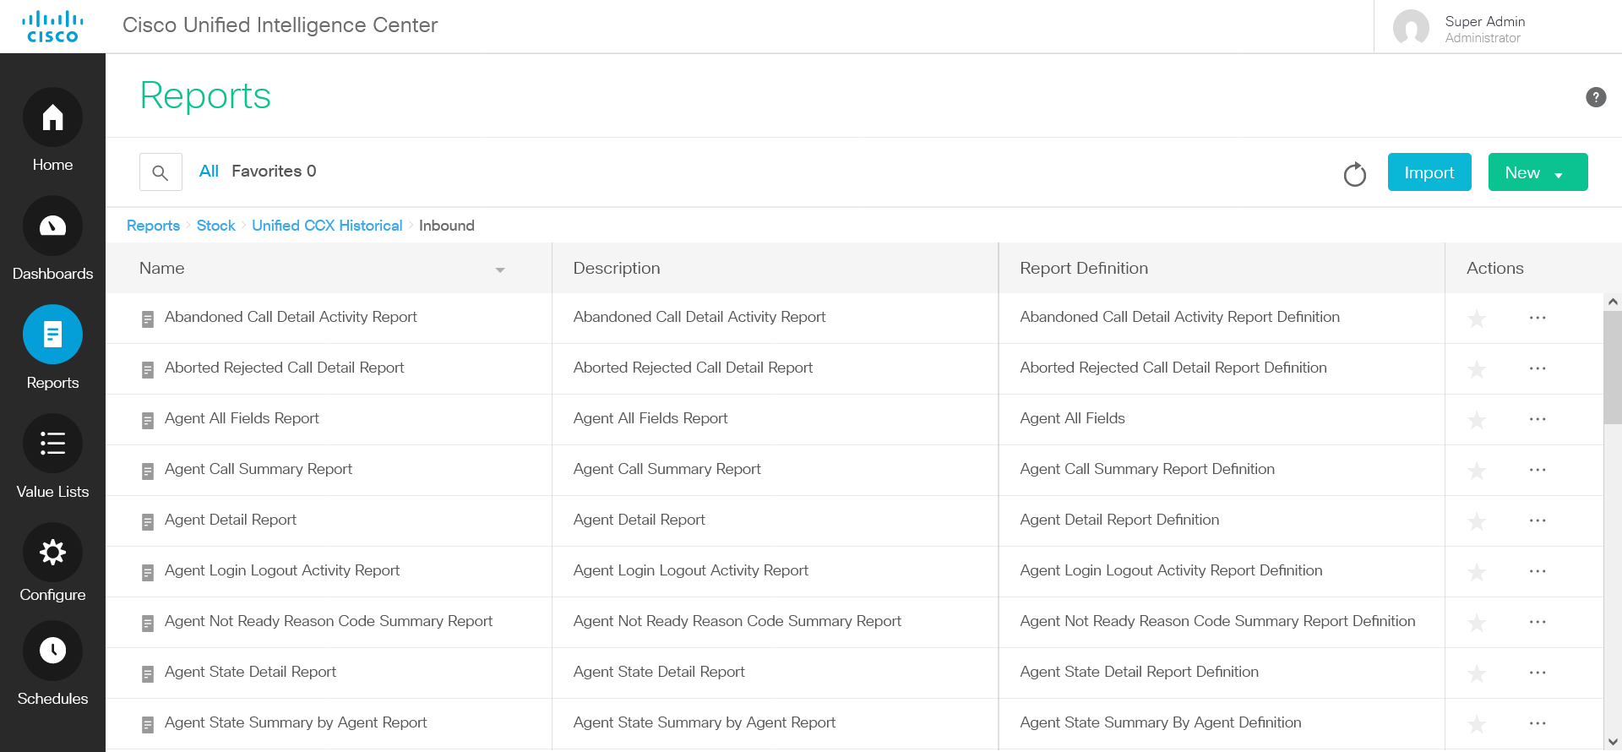Open ellipsis menu for Agent All Fields Report
This screenshot has width=1622, height=752.
click(x=1538, y=419)
